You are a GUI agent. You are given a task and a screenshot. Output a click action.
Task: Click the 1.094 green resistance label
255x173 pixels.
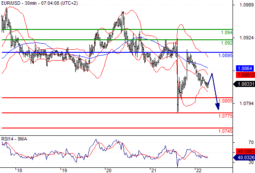click(227, 32)
